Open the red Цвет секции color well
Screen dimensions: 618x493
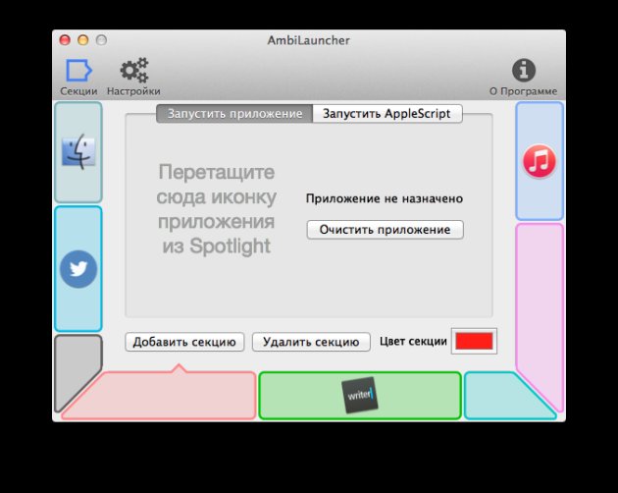coord(474,341)
